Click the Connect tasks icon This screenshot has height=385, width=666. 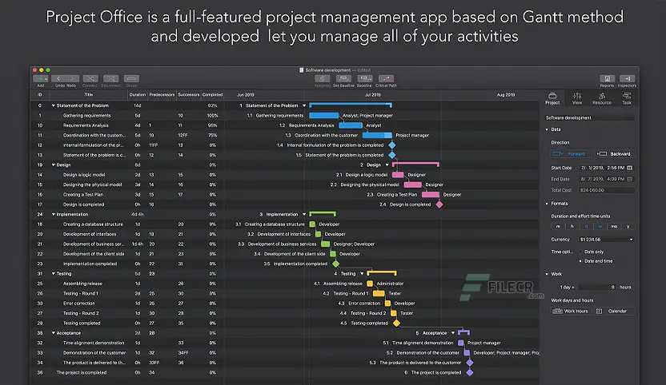tap(90, 78)
